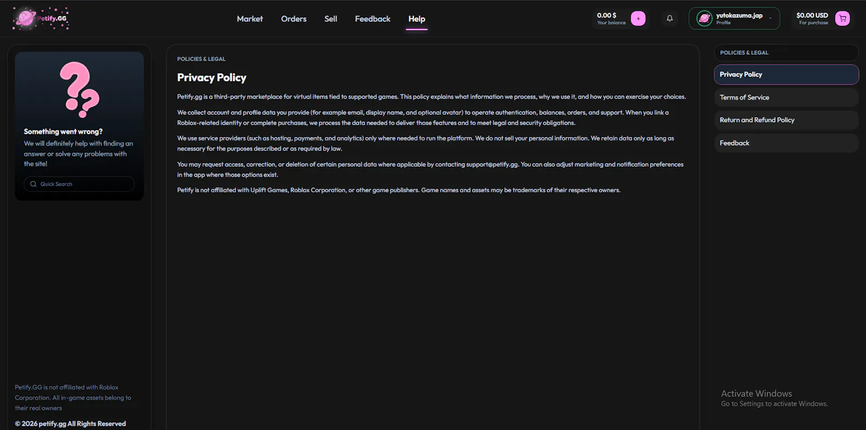Add funds with the pink plus button

[x=638, y=18]
